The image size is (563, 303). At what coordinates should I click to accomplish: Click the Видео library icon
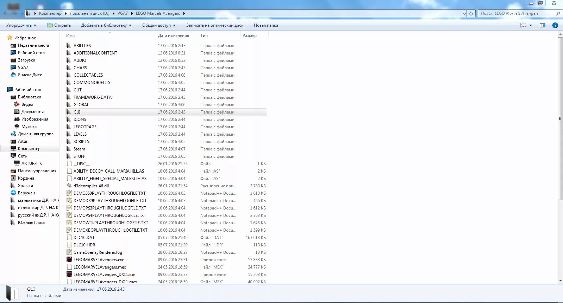point(17,104)
